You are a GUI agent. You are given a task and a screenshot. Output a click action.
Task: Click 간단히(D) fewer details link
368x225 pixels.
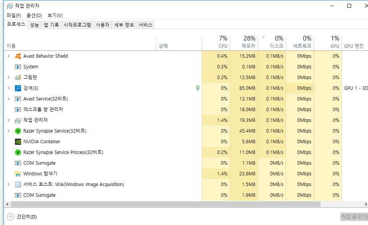(27, 217)
